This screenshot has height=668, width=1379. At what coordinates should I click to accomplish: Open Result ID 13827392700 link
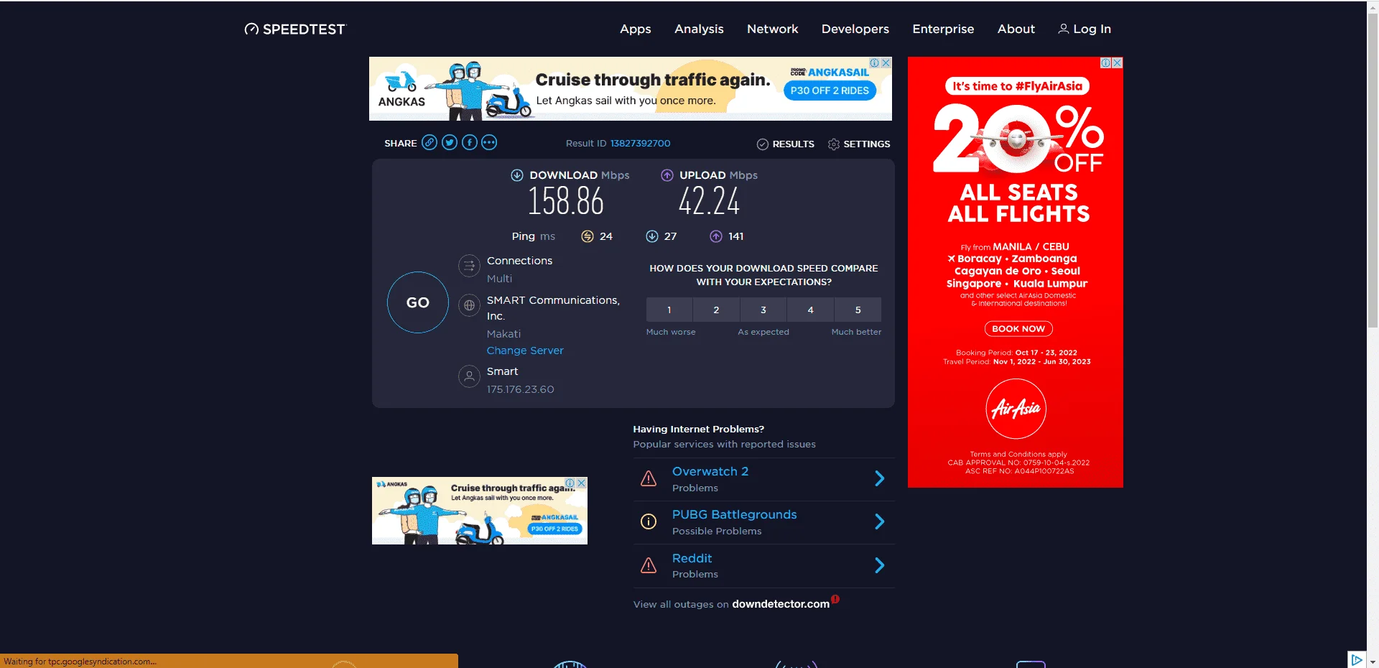(641, 144)
